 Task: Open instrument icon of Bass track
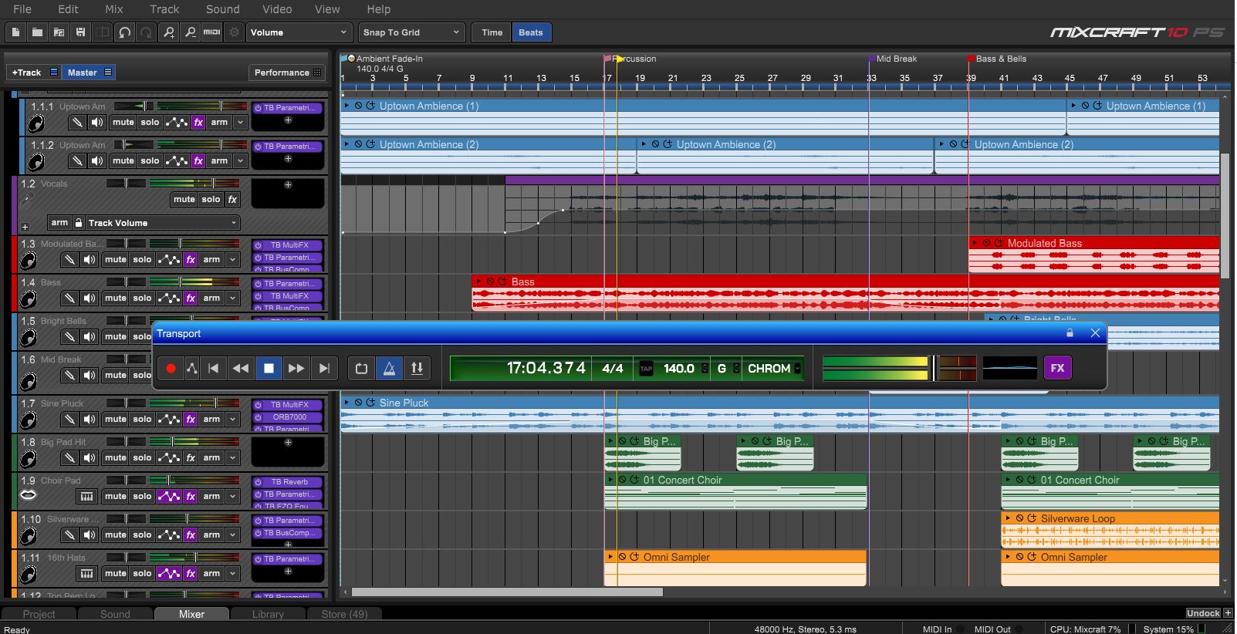tap(28, 298)
